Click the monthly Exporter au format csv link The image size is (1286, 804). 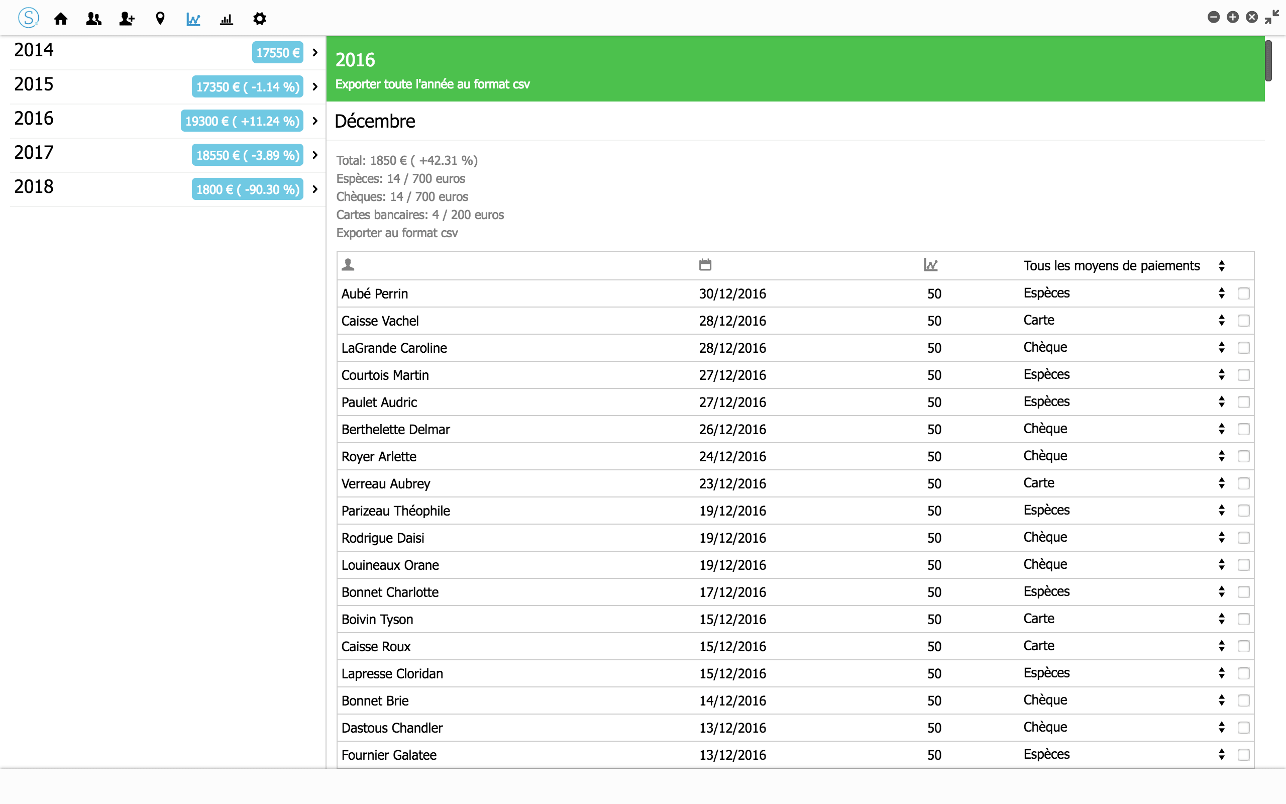[396, 233]
